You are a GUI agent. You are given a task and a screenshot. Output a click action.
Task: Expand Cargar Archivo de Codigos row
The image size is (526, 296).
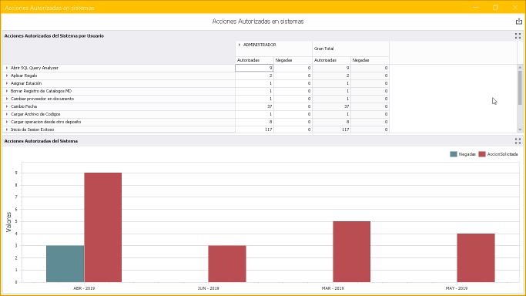7,114
